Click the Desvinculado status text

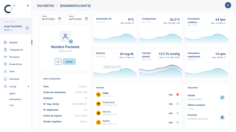(x=195, y=99)
